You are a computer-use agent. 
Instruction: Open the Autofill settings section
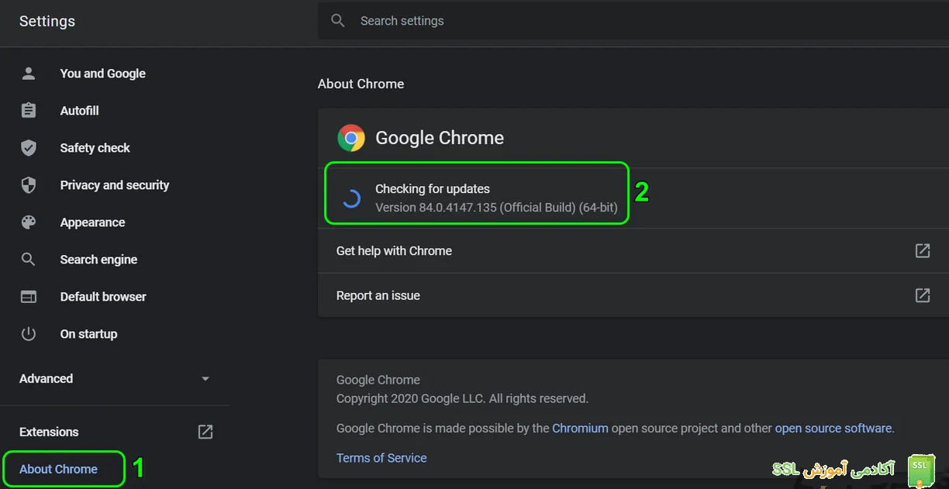tap(80, 111)
